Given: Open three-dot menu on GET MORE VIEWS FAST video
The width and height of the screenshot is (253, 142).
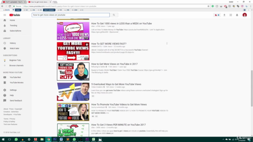Looking at the screenshot, I should coord(167,43).
